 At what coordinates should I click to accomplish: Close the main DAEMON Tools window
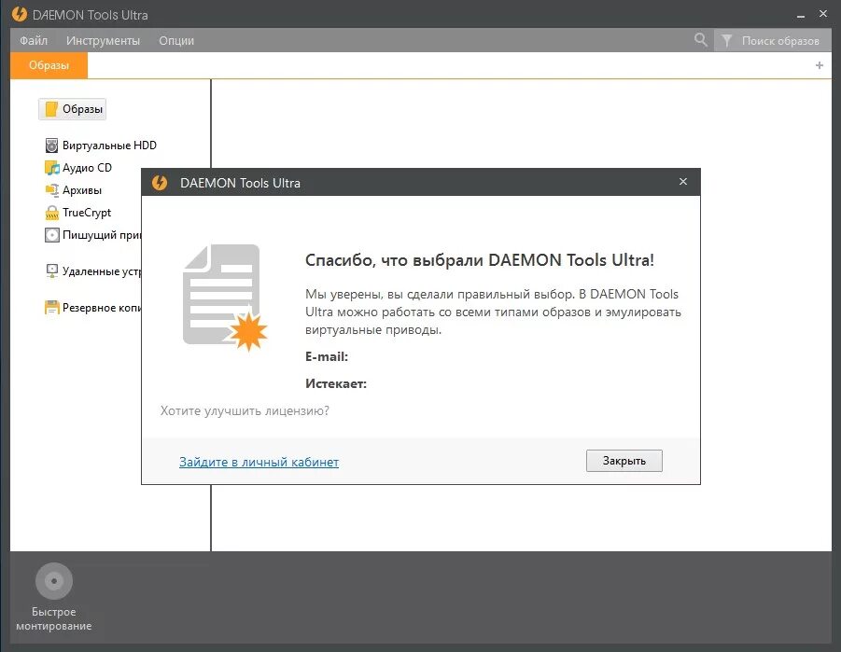click(x=822, y=13)
